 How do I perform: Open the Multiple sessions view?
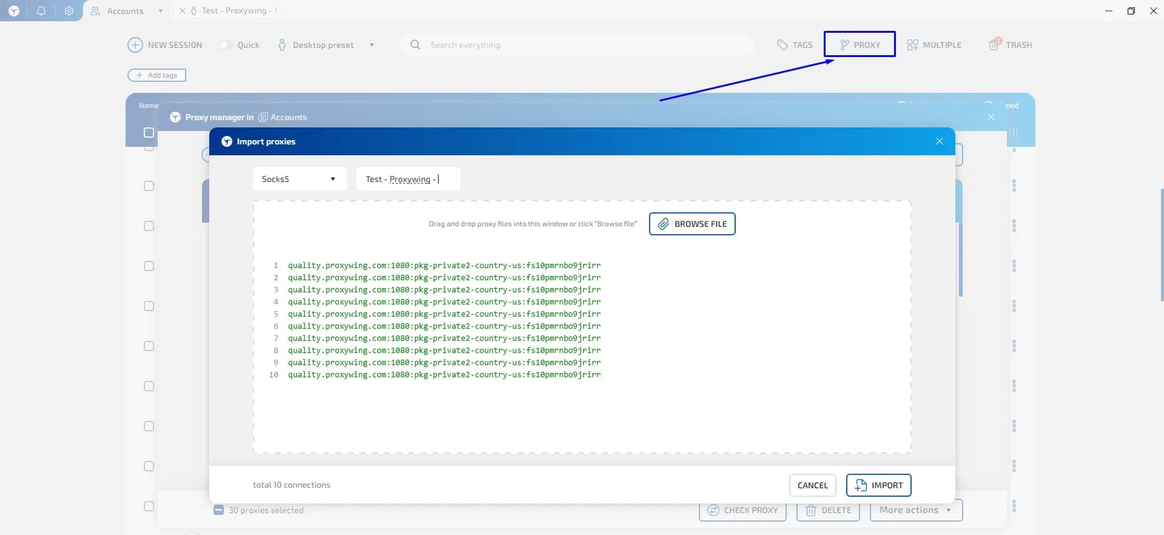pyautogui.click(x=934, y=45)
